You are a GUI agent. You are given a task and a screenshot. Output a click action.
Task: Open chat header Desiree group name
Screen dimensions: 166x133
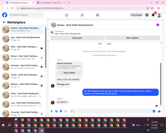75,25
